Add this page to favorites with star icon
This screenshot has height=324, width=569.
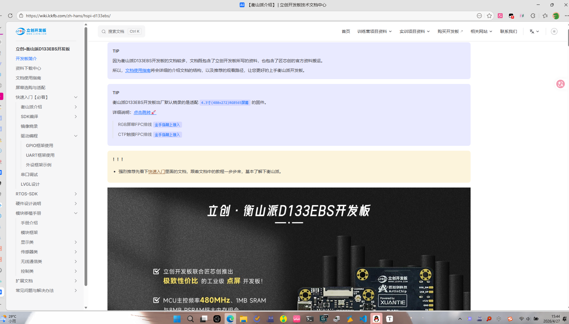[x=489, y=16]
